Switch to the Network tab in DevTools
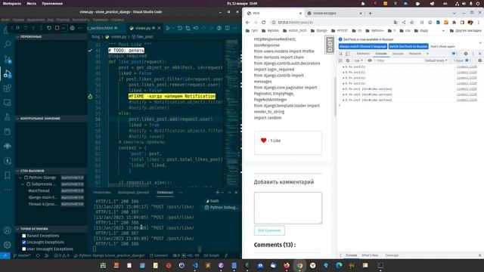The width and height of the screenshot is (484, 272). (x=415, y=54)
